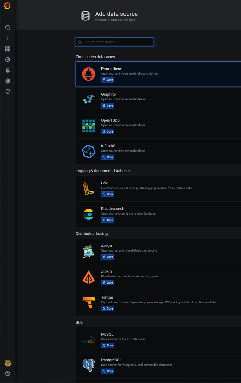Viewport: 241px width, 383px height.
Task: Click the Core badge under Prometheus
Action: pos(108,80)
